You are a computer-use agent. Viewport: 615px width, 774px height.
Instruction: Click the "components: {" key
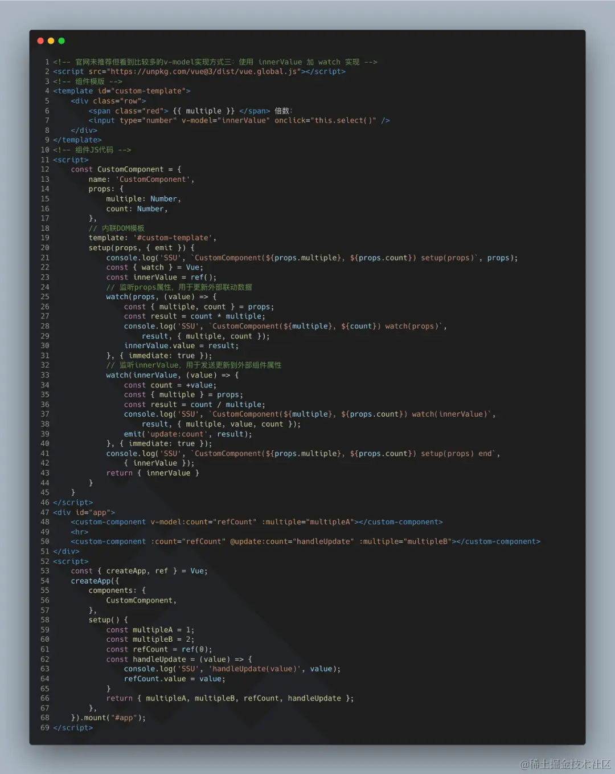117,591
